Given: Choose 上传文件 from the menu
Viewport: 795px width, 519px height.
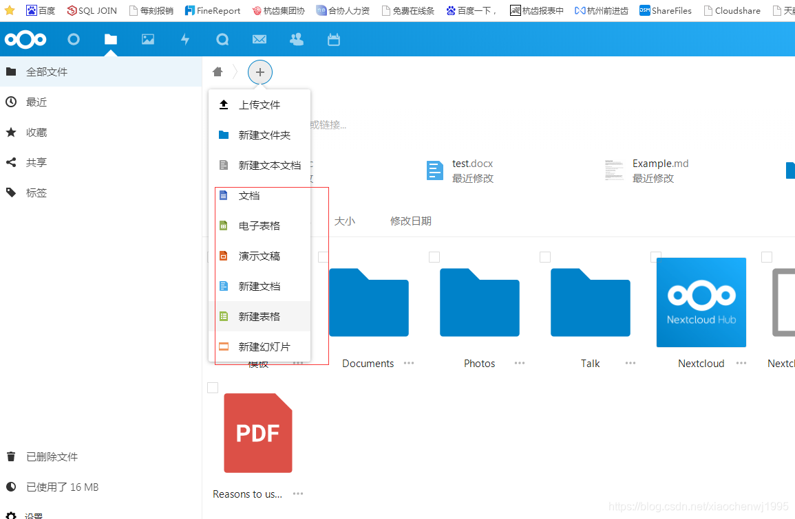Looking at the screenshot, I should coord(259,104).
